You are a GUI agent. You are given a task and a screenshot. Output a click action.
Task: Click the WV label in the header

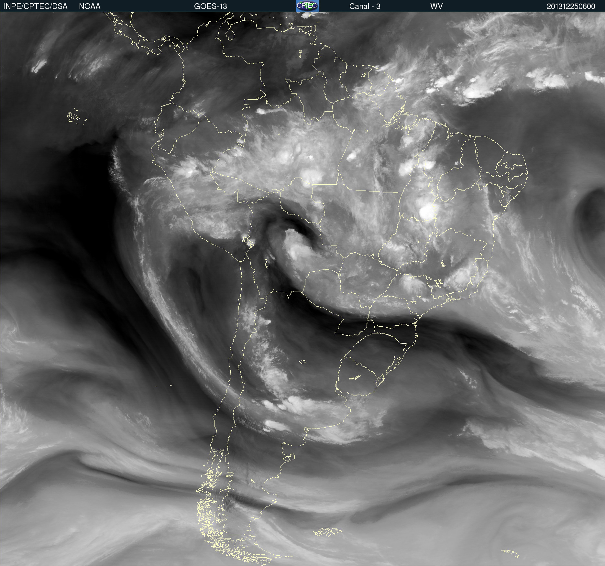coord(436,6)
